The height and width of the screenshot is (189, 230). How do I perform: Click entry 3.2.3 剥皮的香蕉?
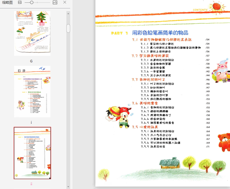tap(153, 68)
